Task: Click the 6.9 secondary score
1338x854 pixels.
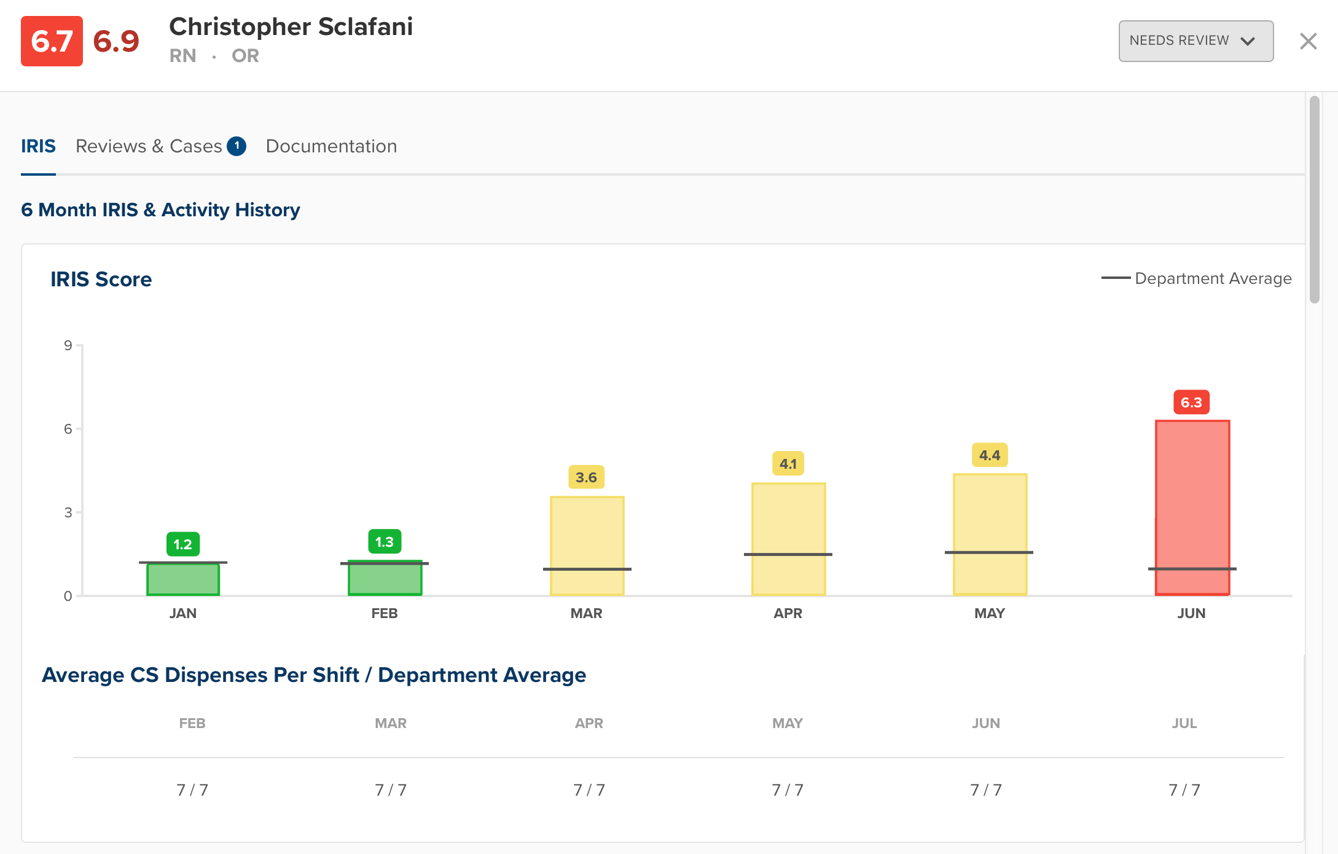Action: pos(116,41)
